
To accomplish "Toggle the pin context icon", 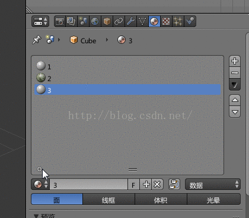I will tap(37, 40).
